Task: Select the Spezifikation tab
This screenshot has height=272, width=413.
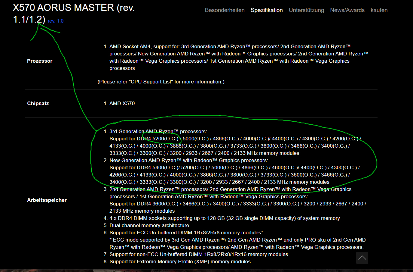Action: pos(267,10)
